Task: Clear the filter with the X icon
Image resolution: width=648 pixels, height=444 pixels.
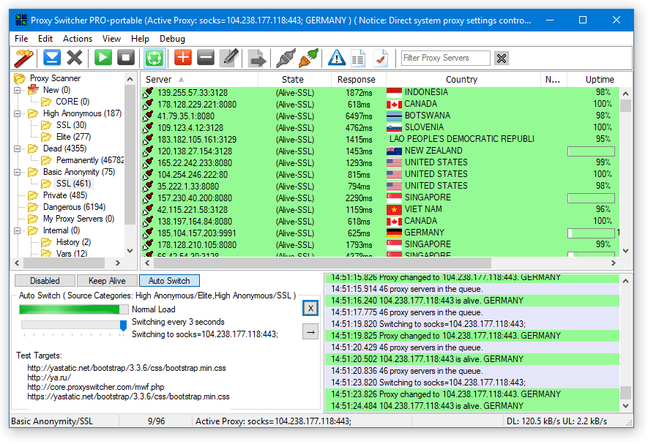Action: tap(502, 59)
